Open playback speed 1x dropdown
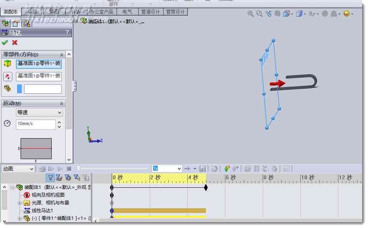This screenshot has height=228, width=368. click(x=167, y=169)
